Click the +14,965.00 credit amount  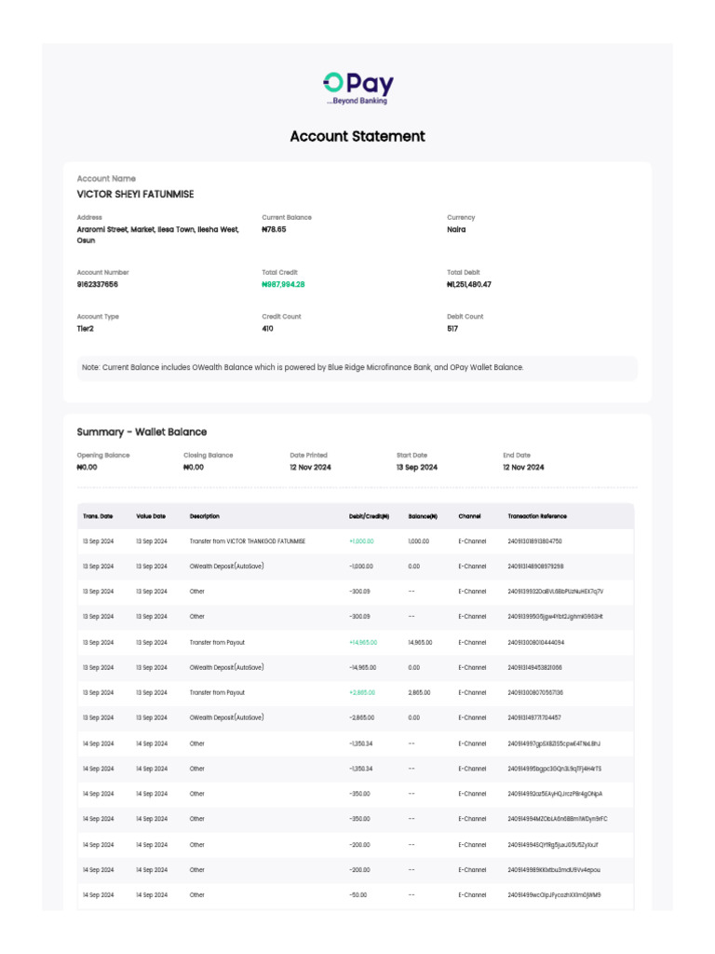361,642
